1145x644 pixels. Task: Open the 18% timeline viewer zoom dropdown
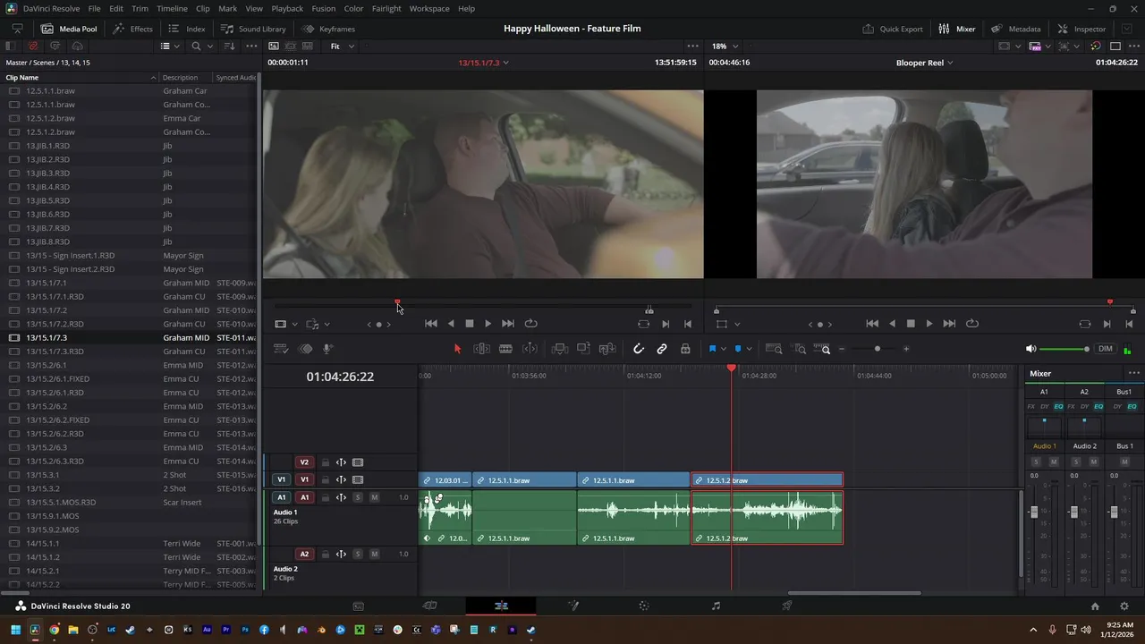[x=725, y=47]
